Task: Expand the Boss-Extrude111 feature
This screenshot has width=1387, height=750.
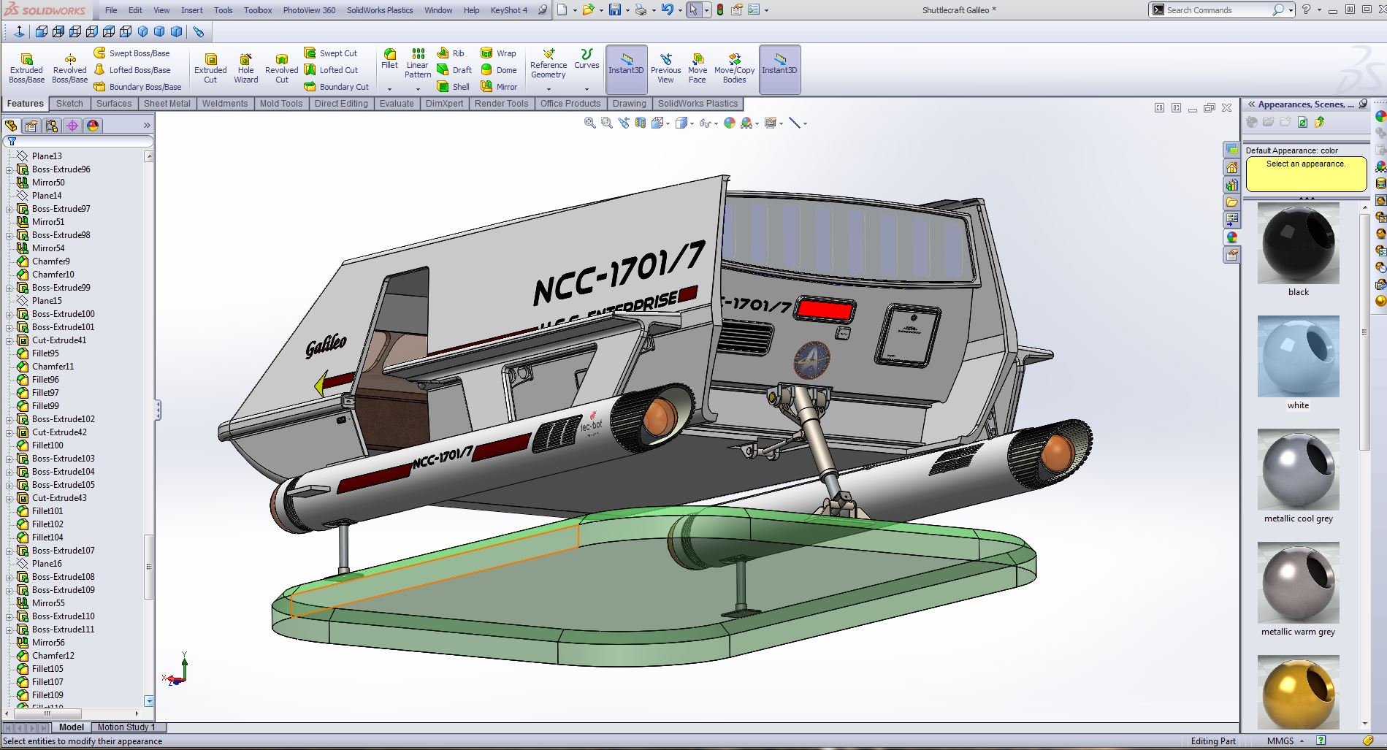Action: point(9,630)
